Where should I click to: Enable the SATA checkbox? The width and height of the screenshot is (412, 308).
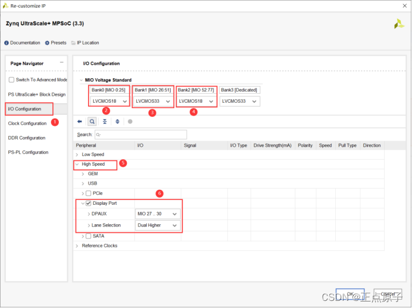point(89,236)
